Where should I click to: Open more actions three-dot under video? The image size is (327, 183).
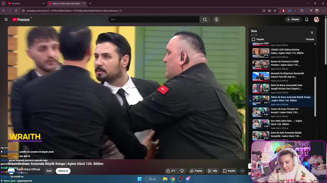(x=242, y=171)
